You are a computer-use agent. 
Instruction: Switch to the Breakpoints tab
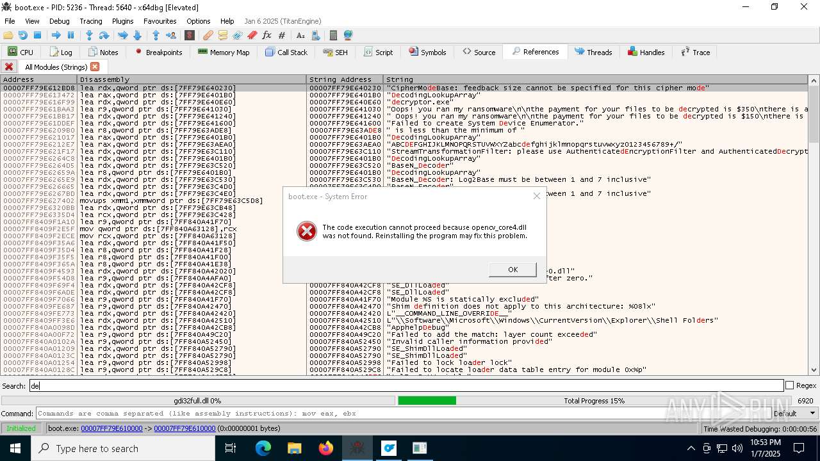pyautogui.click(x=158, y=53)
